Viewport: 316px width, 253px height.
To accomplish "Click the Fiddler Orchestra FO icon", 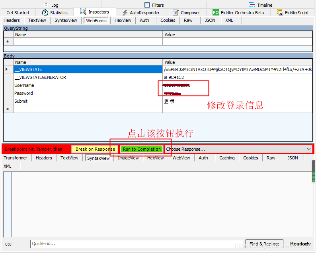I will point(216,12).
